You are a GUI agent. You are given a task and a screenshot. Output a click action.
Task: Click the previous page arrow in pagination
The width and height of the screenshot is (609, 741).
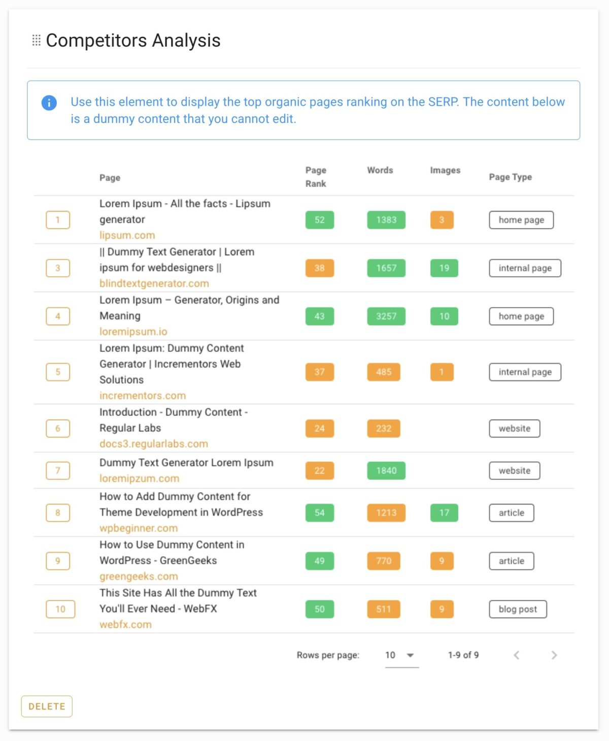[x=517, y=655]
